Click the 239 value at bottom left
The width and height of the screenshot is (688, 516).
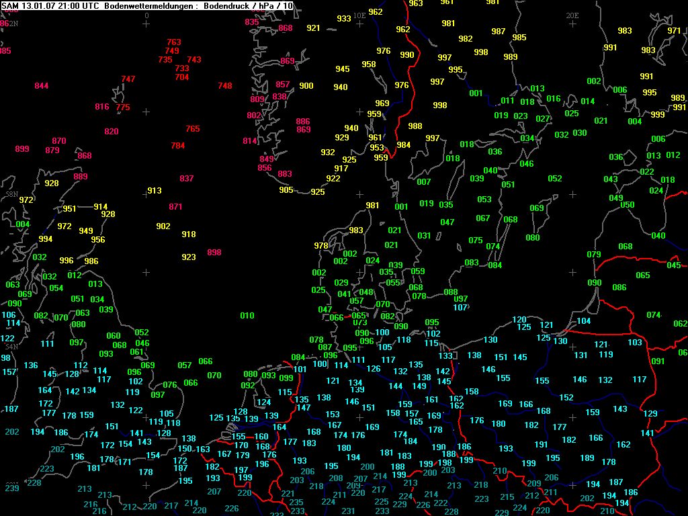12,488
